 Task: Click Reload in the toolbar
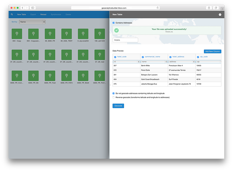43,14
